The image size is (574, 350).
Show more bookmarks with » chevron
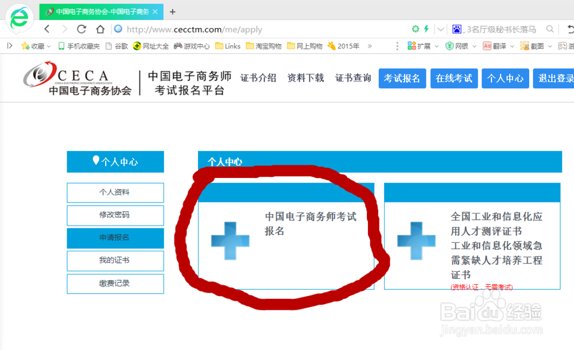click(x=370, y=46)
